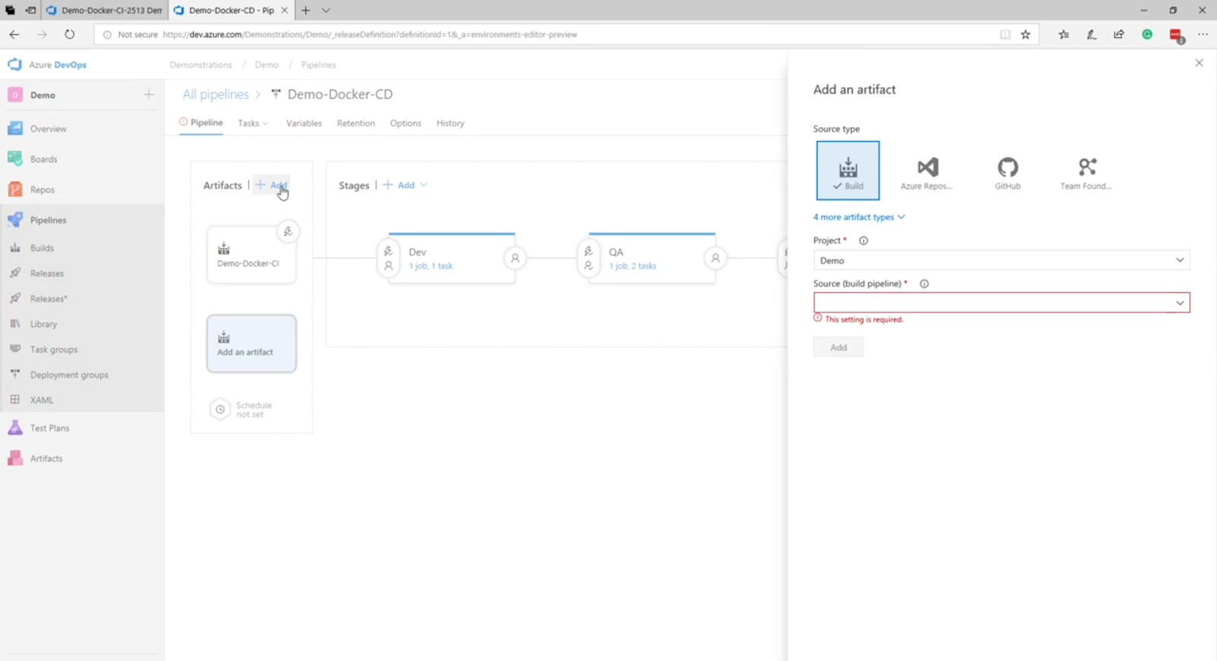
Task: Open Dev stage post-deployment approvers
Action: click(515, 258)
